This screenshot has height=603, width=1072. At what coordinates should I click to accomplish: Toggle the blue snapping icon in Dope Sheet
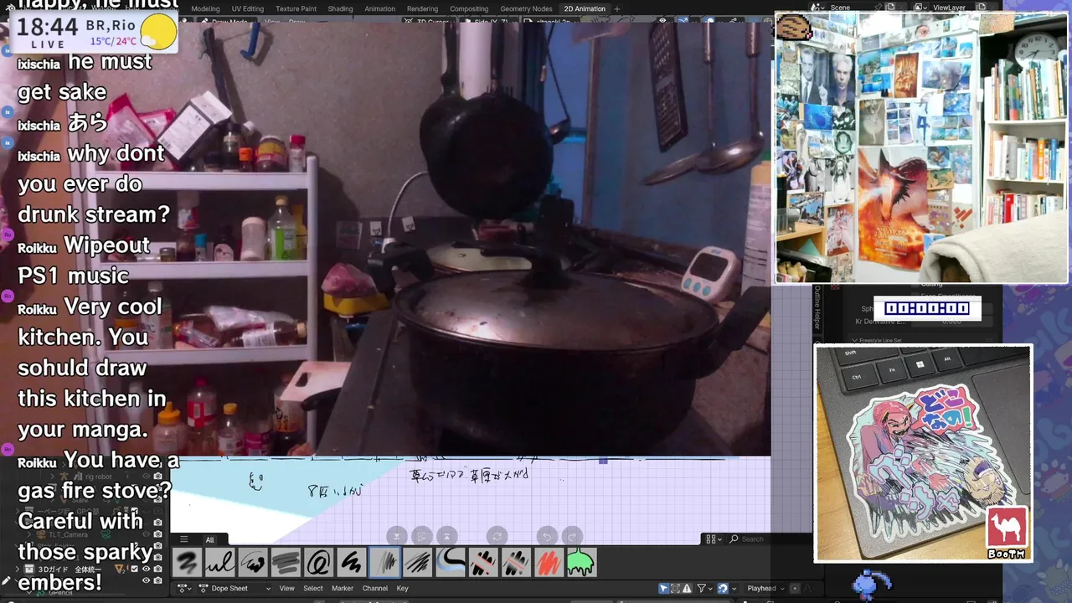[x=722, y=588]
